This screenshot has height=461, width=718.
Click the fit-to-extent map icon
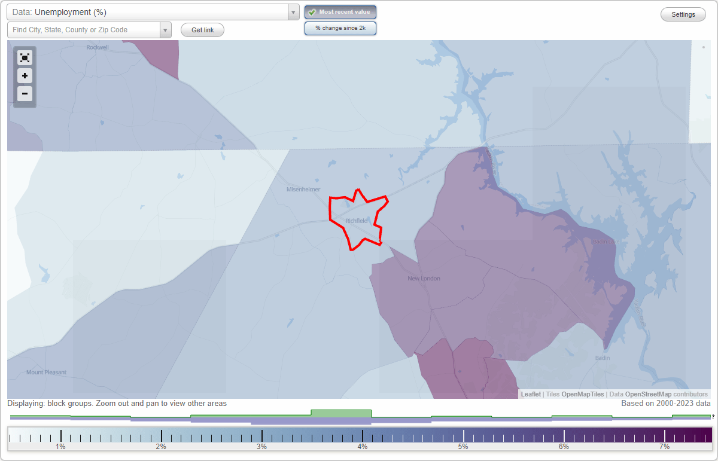point(25,58)
